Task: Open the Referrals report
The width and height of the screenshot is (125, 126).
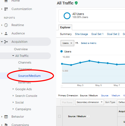Action: [25, 82]
